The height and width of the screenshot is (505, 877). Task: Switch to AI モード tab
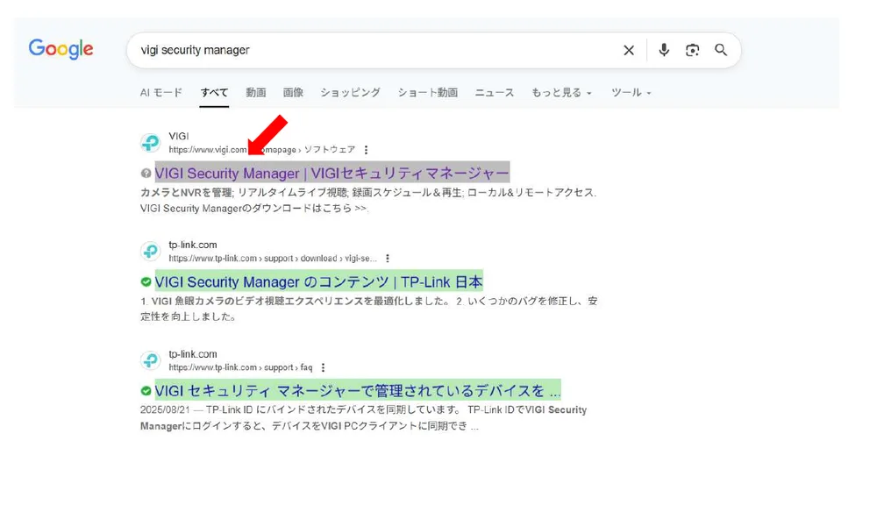161,92
